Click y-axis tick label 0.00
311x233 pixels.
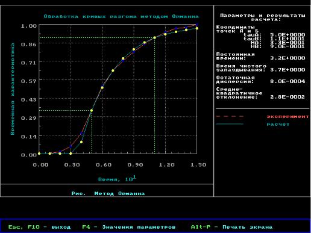click(29, 155)
